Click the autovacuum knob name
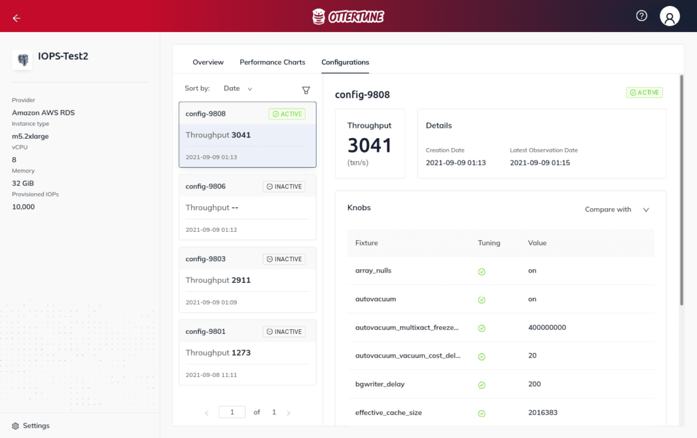Screen dimensions: 697x438 (x=376, y=299)
